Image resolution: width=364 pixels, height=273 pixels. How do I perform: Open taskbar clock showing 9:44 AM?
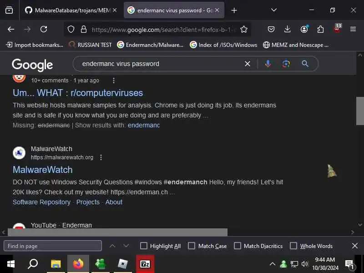[325, 264]
